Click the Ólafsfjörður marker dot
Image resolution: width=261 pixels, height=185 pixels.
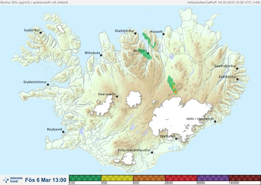click(x=135, y=33)
